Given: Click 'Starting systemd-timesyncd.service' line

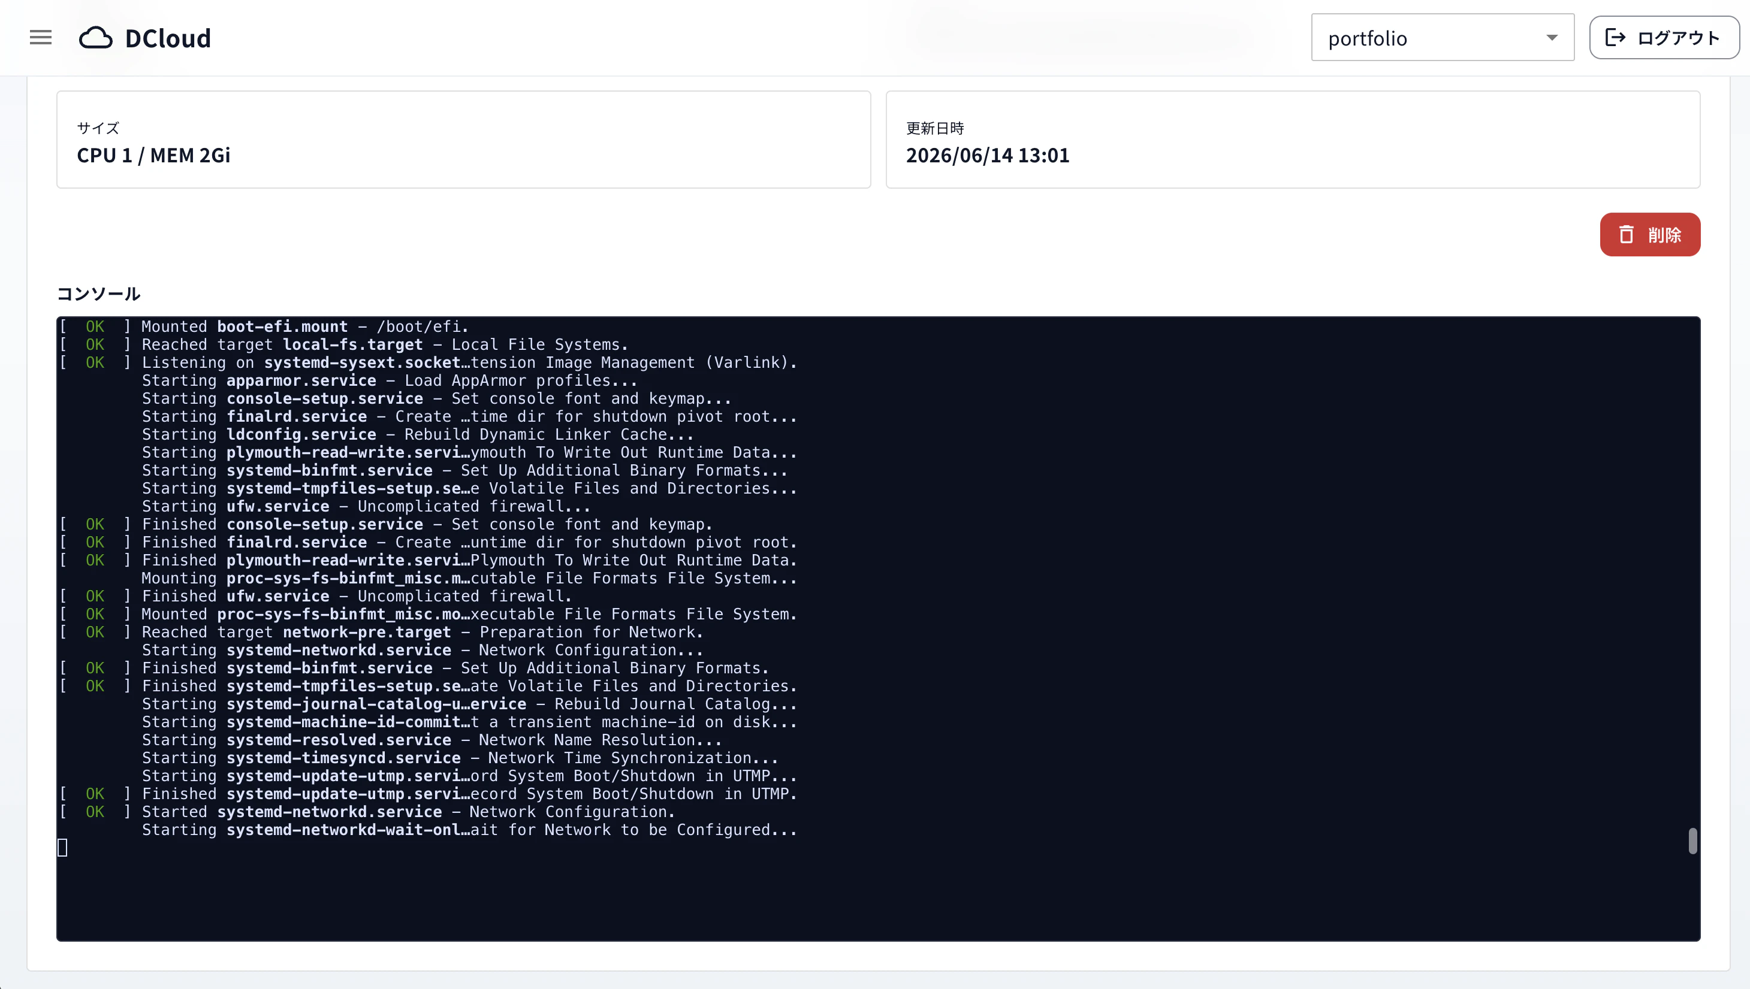Looking at the screenshot, I should click(460, 759).
